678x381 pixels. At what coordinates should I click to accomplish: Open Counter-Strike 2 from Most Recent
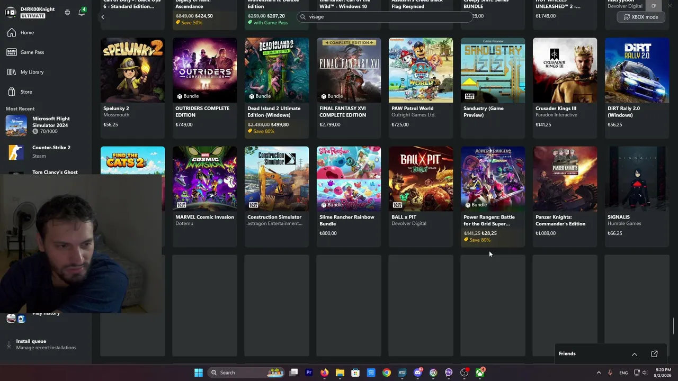[46, 152]
